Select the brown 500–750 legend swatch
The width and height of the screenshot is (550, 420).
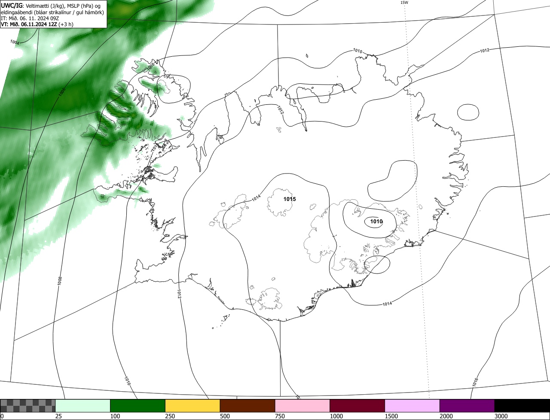(x=247, y=405)
